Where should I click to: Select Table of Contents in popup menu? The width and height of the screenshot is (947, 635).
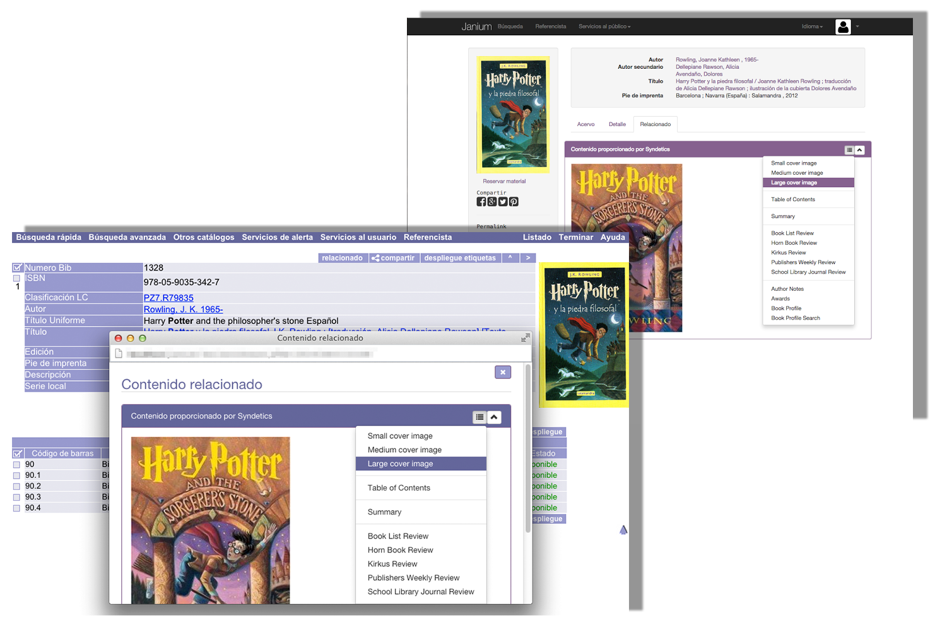click(421, 488)
